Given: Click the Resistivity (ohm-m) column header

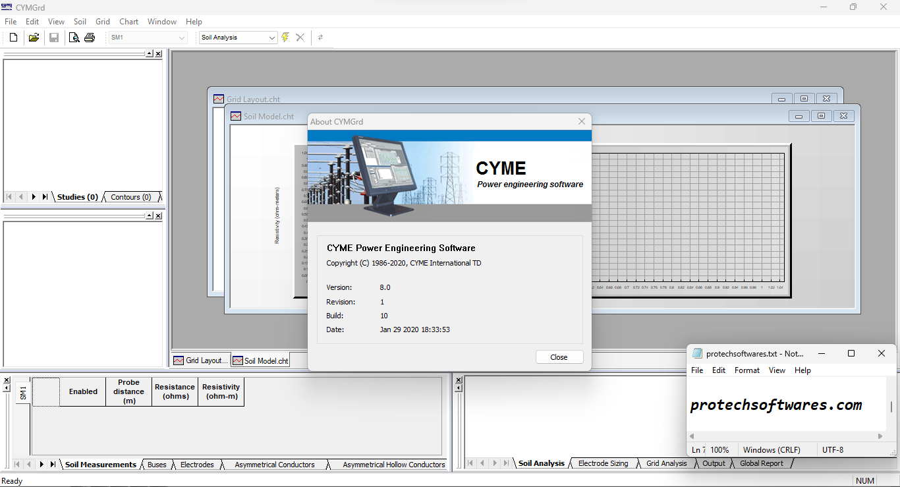Looking at the screenshot, I should (x=221, y=391).
